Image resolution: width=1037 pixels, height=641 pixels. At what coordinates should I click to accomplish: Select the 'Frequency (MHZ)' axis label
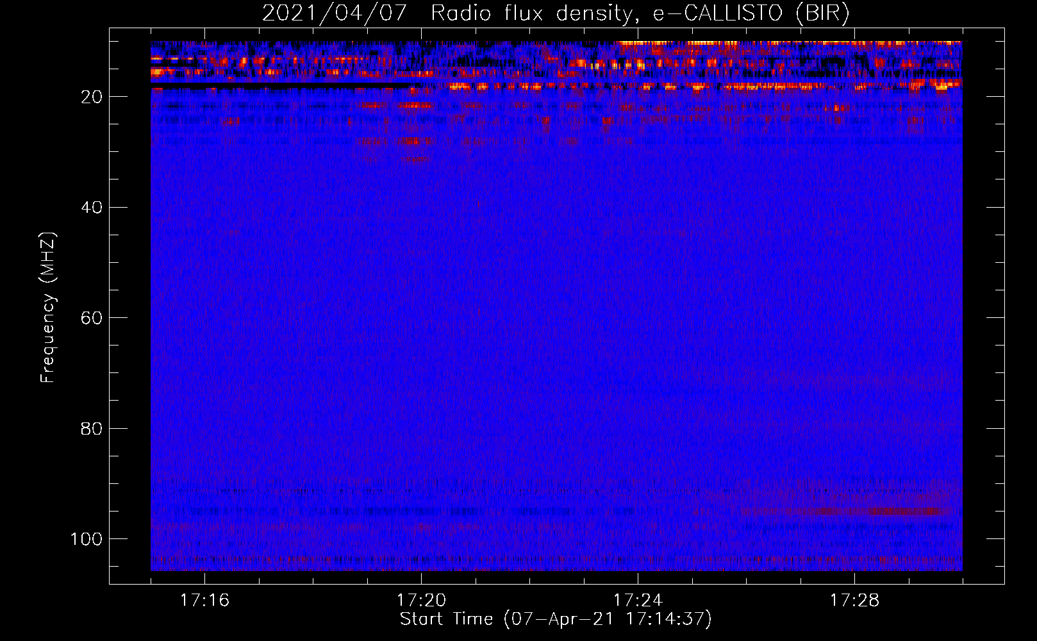(48, 308)
